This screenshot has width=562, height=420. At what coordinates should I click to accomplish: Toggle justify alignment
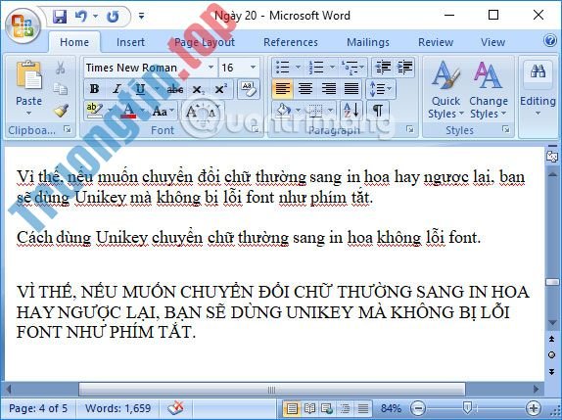point(351,88)
